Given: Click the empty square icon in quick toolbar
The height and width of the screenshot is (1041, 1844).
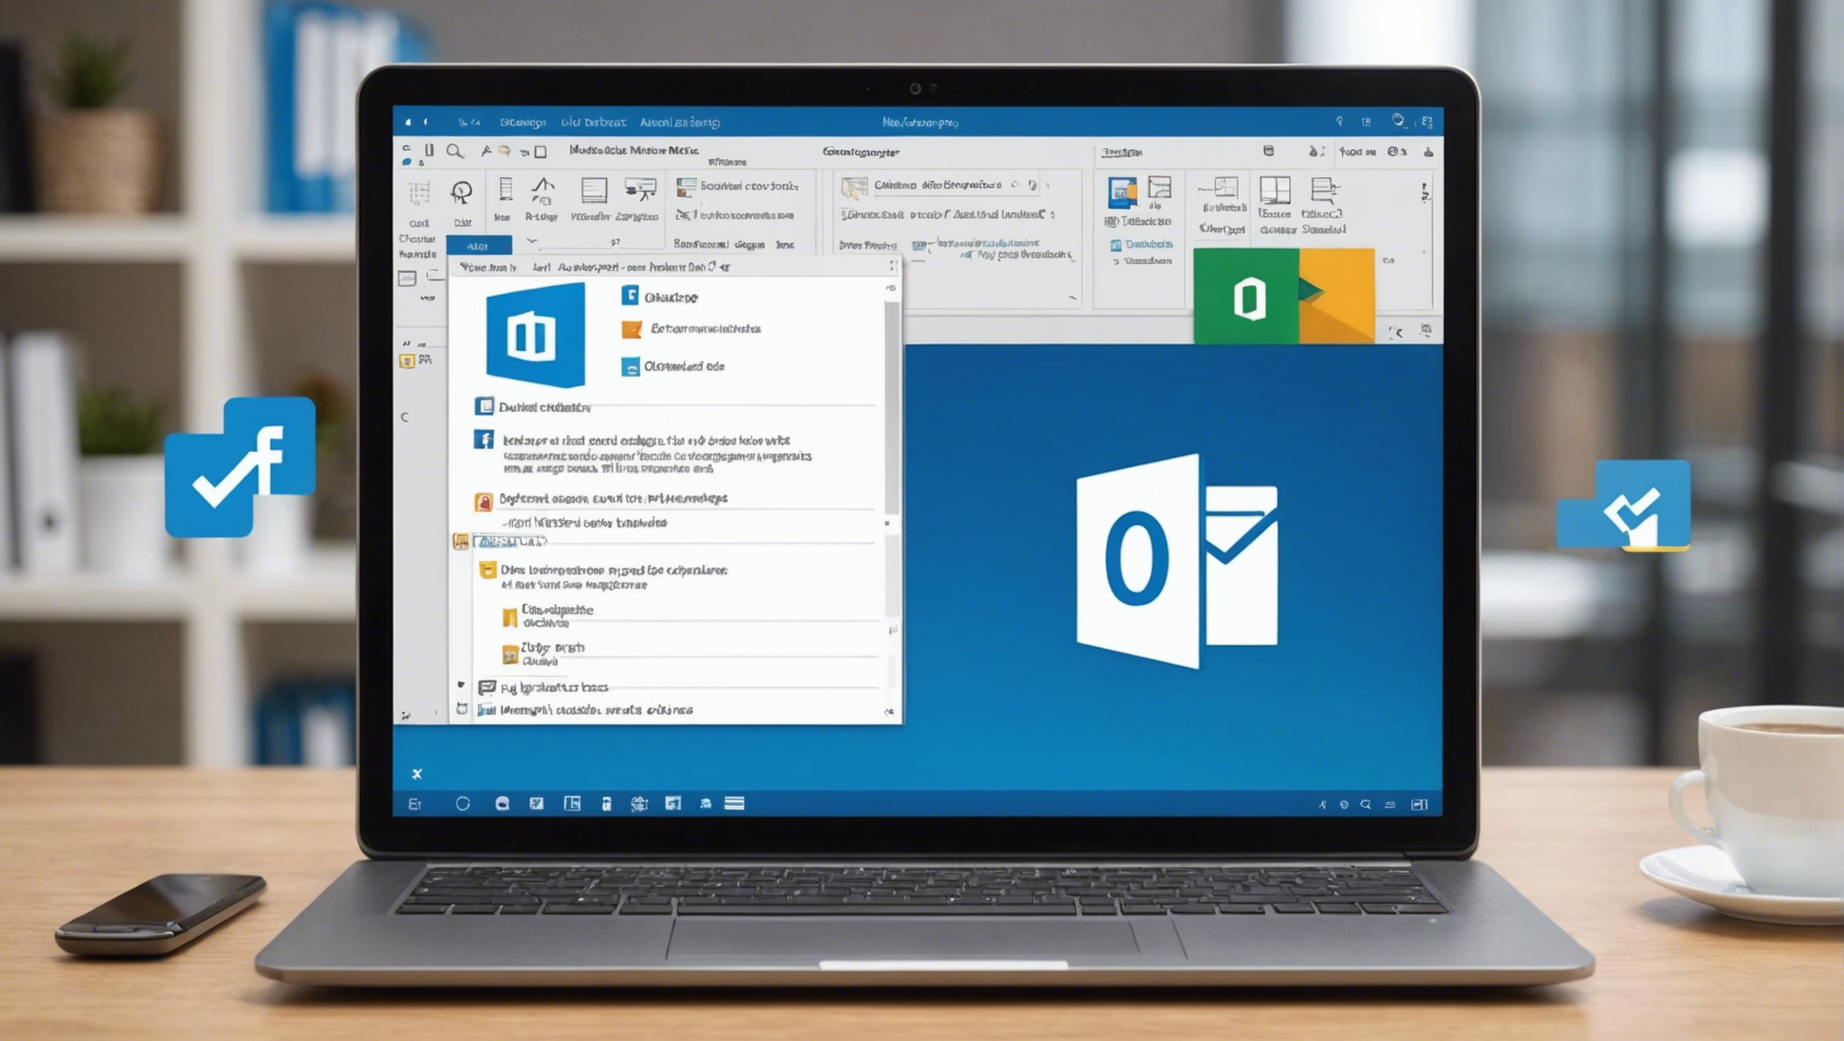Looking at the screenshot, I should coord(541,152).
